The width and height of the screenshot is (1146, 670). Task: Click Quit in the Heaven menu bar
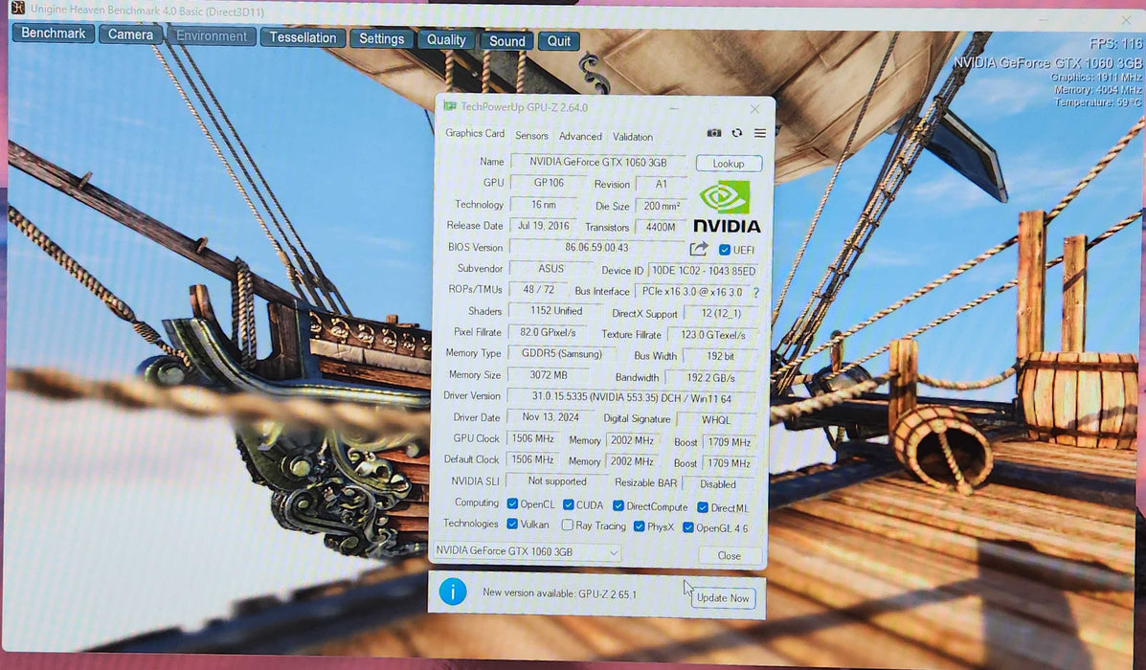[x=559, y=41]
